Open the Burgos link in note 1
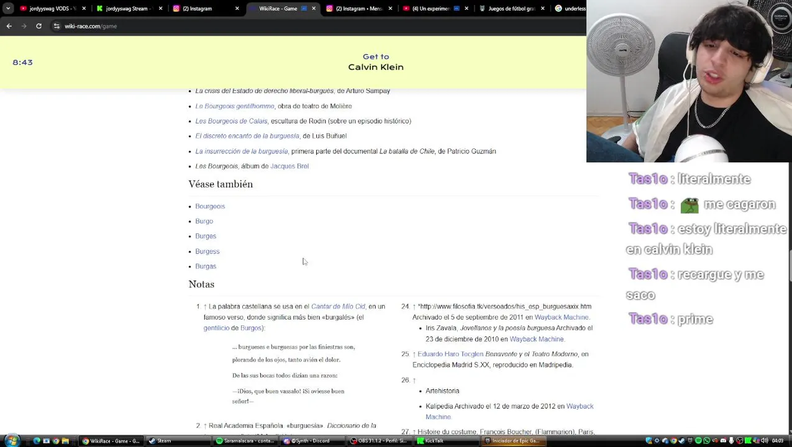The height and width of the screenshot is (447, 792). (251, 328)
